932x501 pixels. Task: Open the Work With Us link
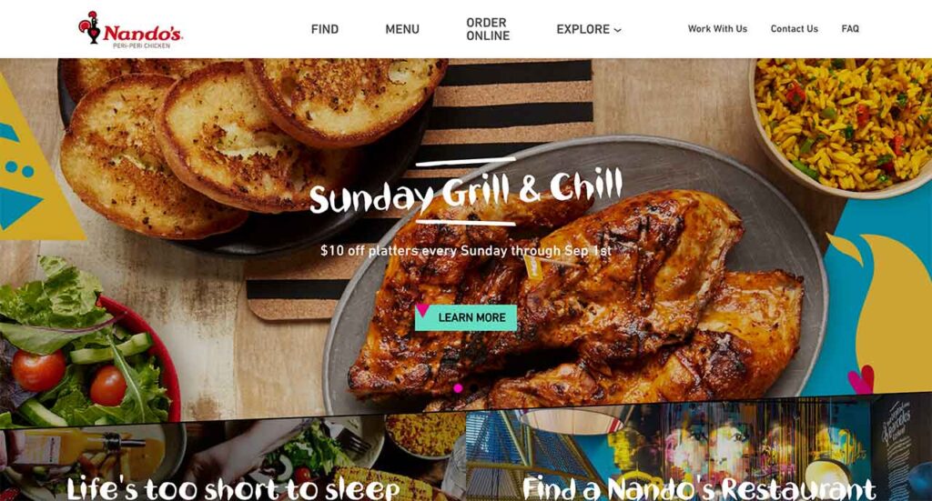717,28
